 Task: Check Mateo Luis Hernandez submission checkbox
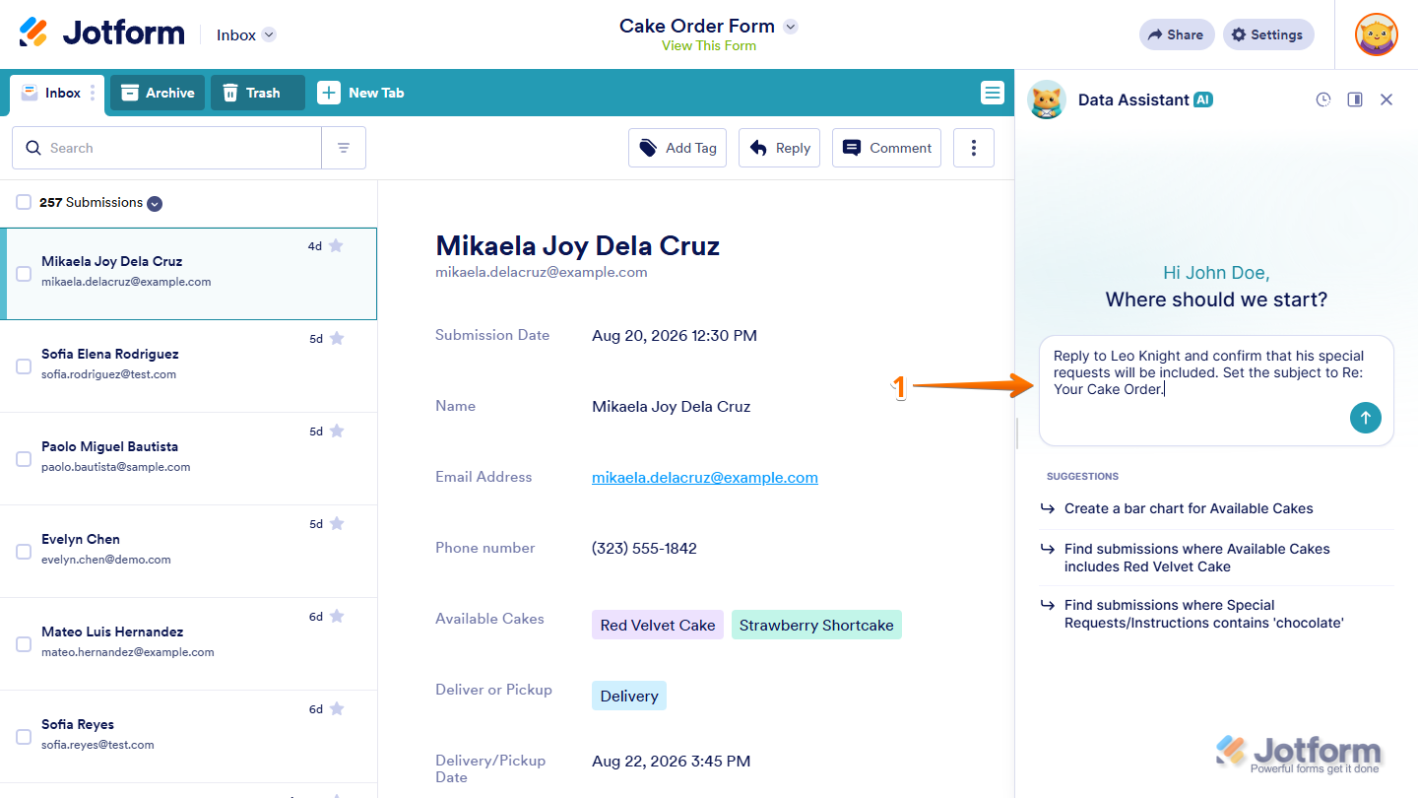[x=24, y=644]
